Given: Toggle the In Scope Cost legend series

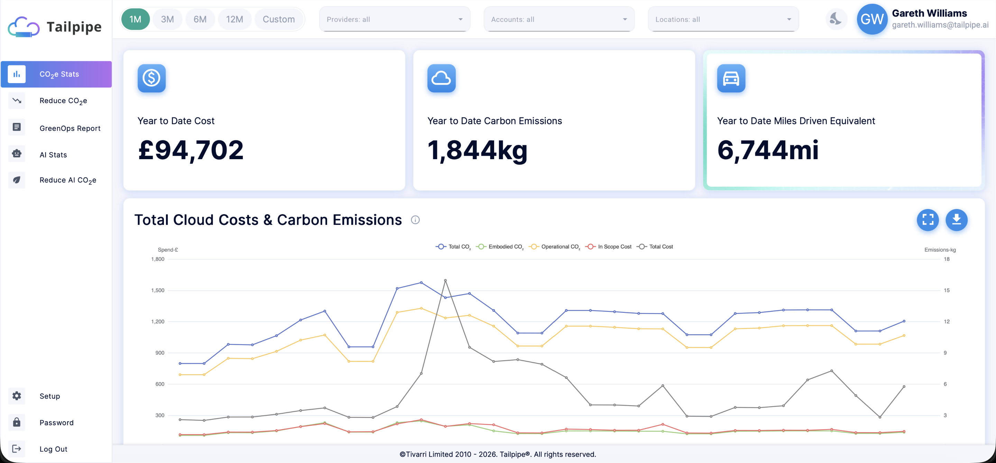Looking at the screenshot, I should [x=608, y=247].
